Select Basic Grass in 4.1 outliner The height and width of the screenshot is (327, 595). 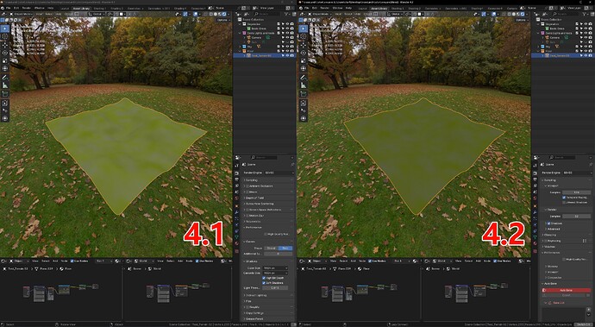[x=260, y=28]
